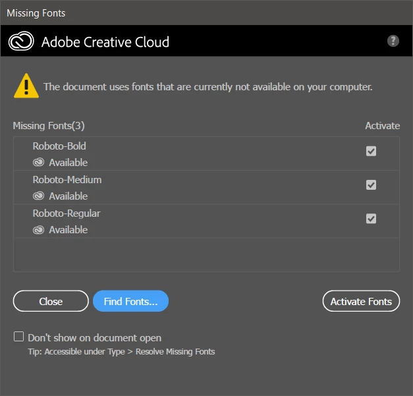Click the Activate column header
Image resolution: width=413 pixels, height=396 pixels.
tap(383, 126)
